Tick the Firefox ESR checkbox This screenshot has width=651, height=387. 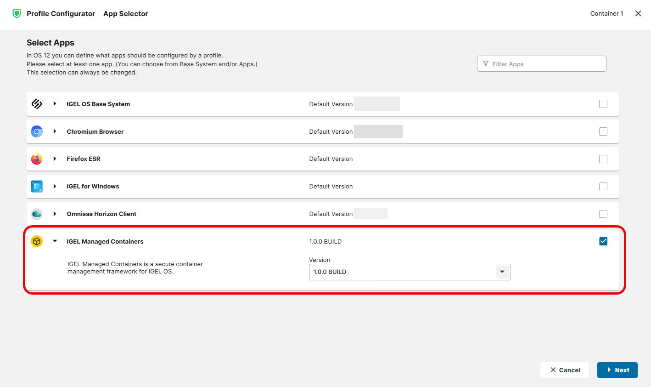click(x=603, y=159)
